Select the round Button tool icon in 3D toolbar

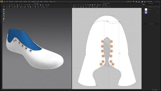point(30,7)
